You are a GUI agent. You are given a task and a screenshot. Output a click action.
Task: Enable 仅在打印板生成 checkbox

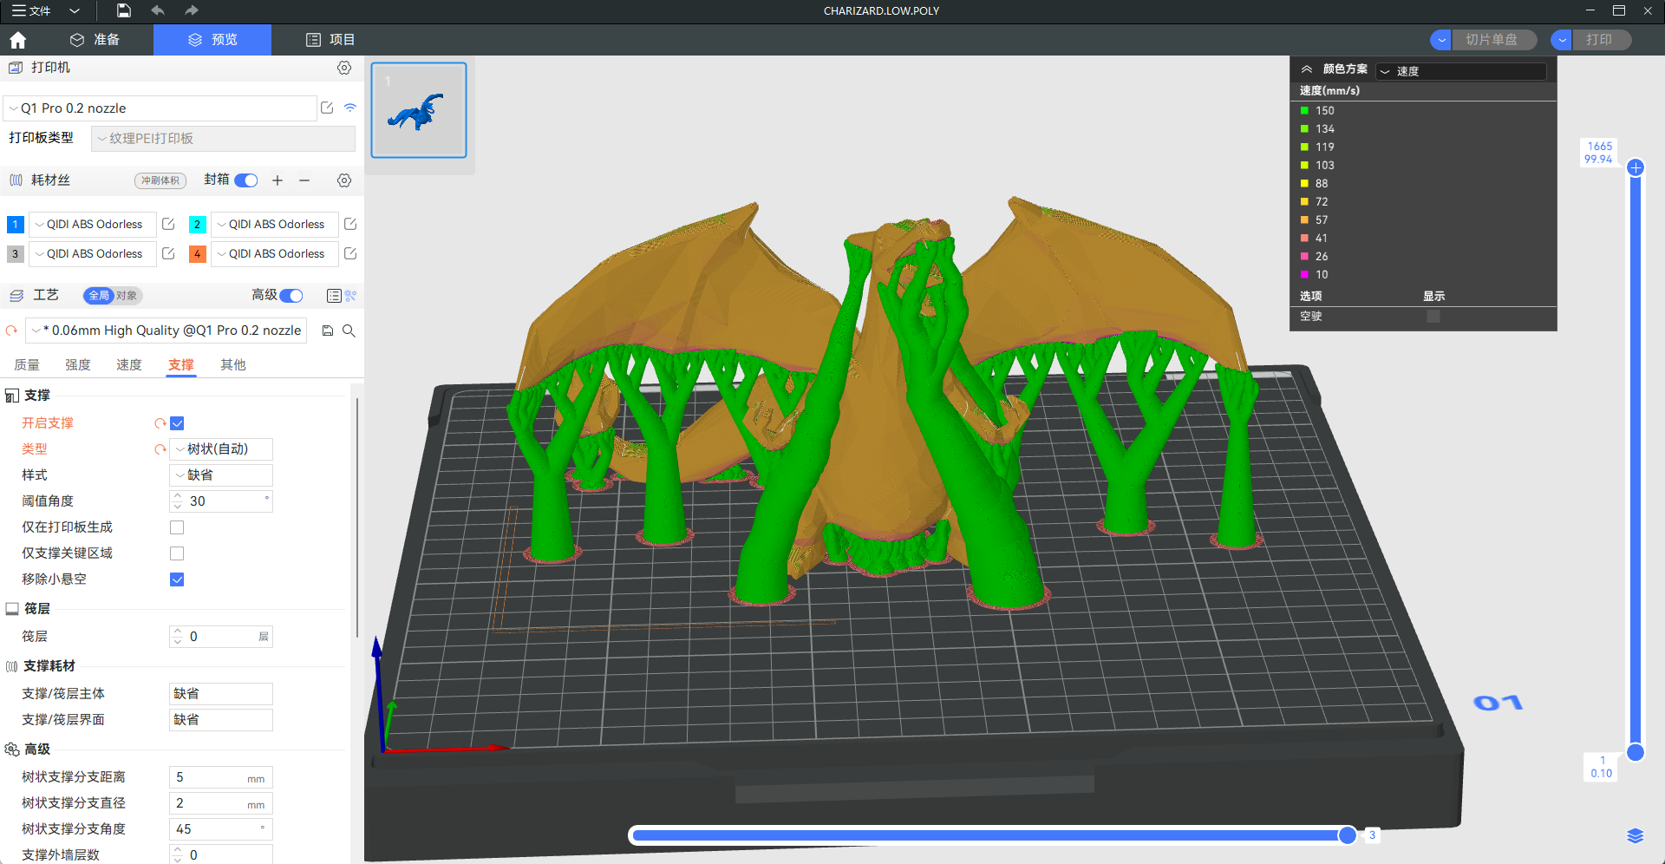[177, 527]
